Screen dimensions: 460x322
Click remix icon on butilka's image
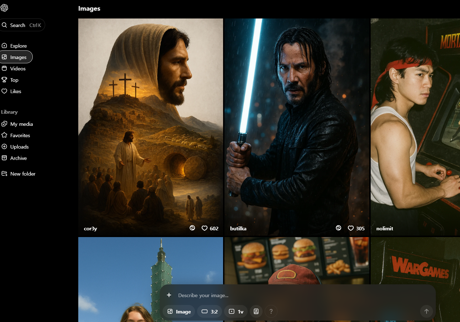pyautogui.click(x=338, y=228)
